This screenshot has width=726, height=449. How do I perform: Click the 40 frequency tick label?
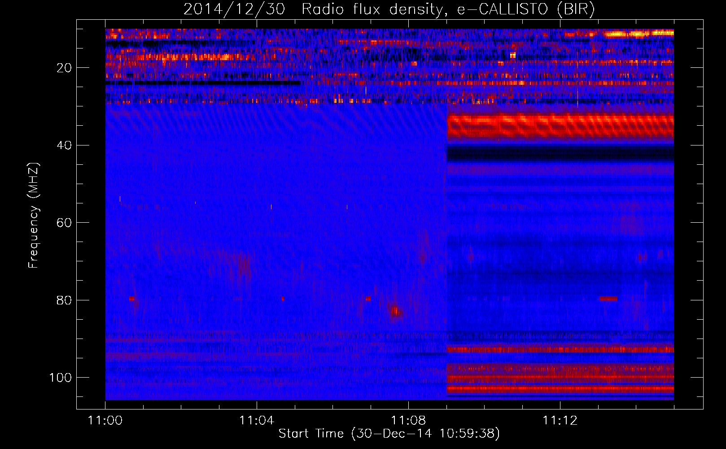coord(64,145)
